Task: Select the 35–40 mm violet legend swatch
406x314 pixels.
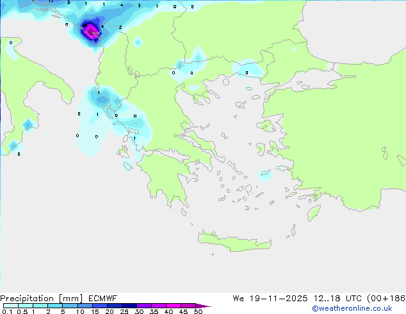Action: coord(158,306)
